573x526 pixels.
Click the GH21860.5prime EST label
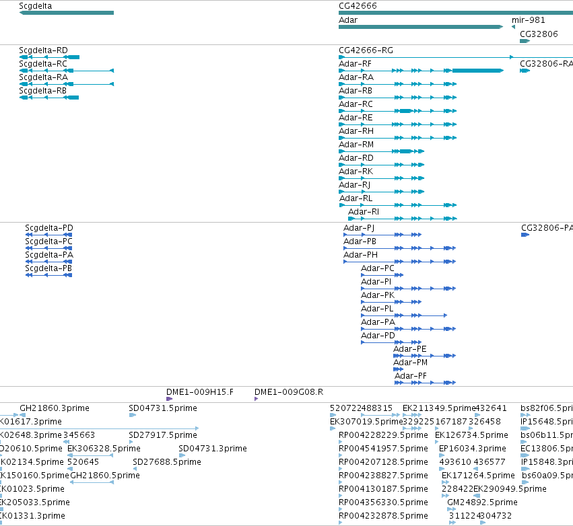[104, 476]
